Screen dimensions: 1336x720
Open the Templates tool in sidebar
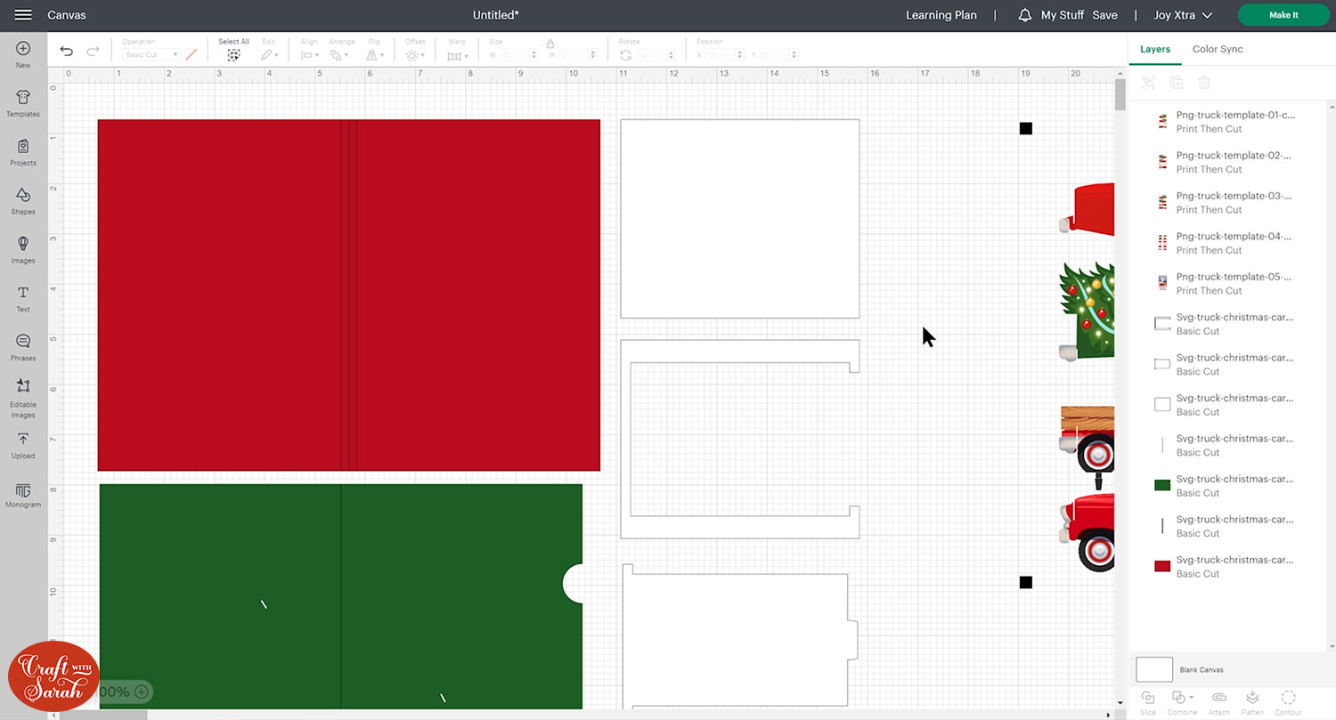click(23, 103)
